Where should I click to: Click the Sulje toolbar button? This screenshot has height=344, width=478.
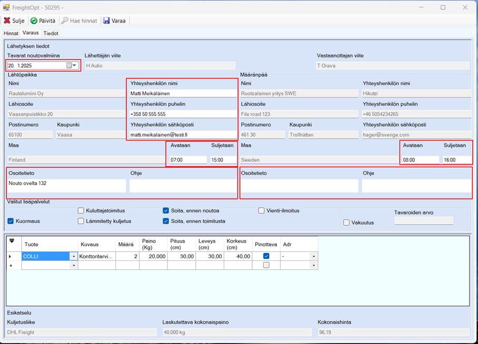click(14, 21)
